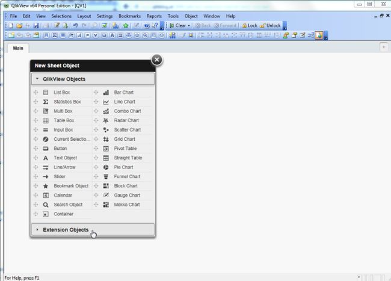Open the design toolbar overflow options arrow
This screenshot has height=281, width=391.
click(x=326, y=36)
